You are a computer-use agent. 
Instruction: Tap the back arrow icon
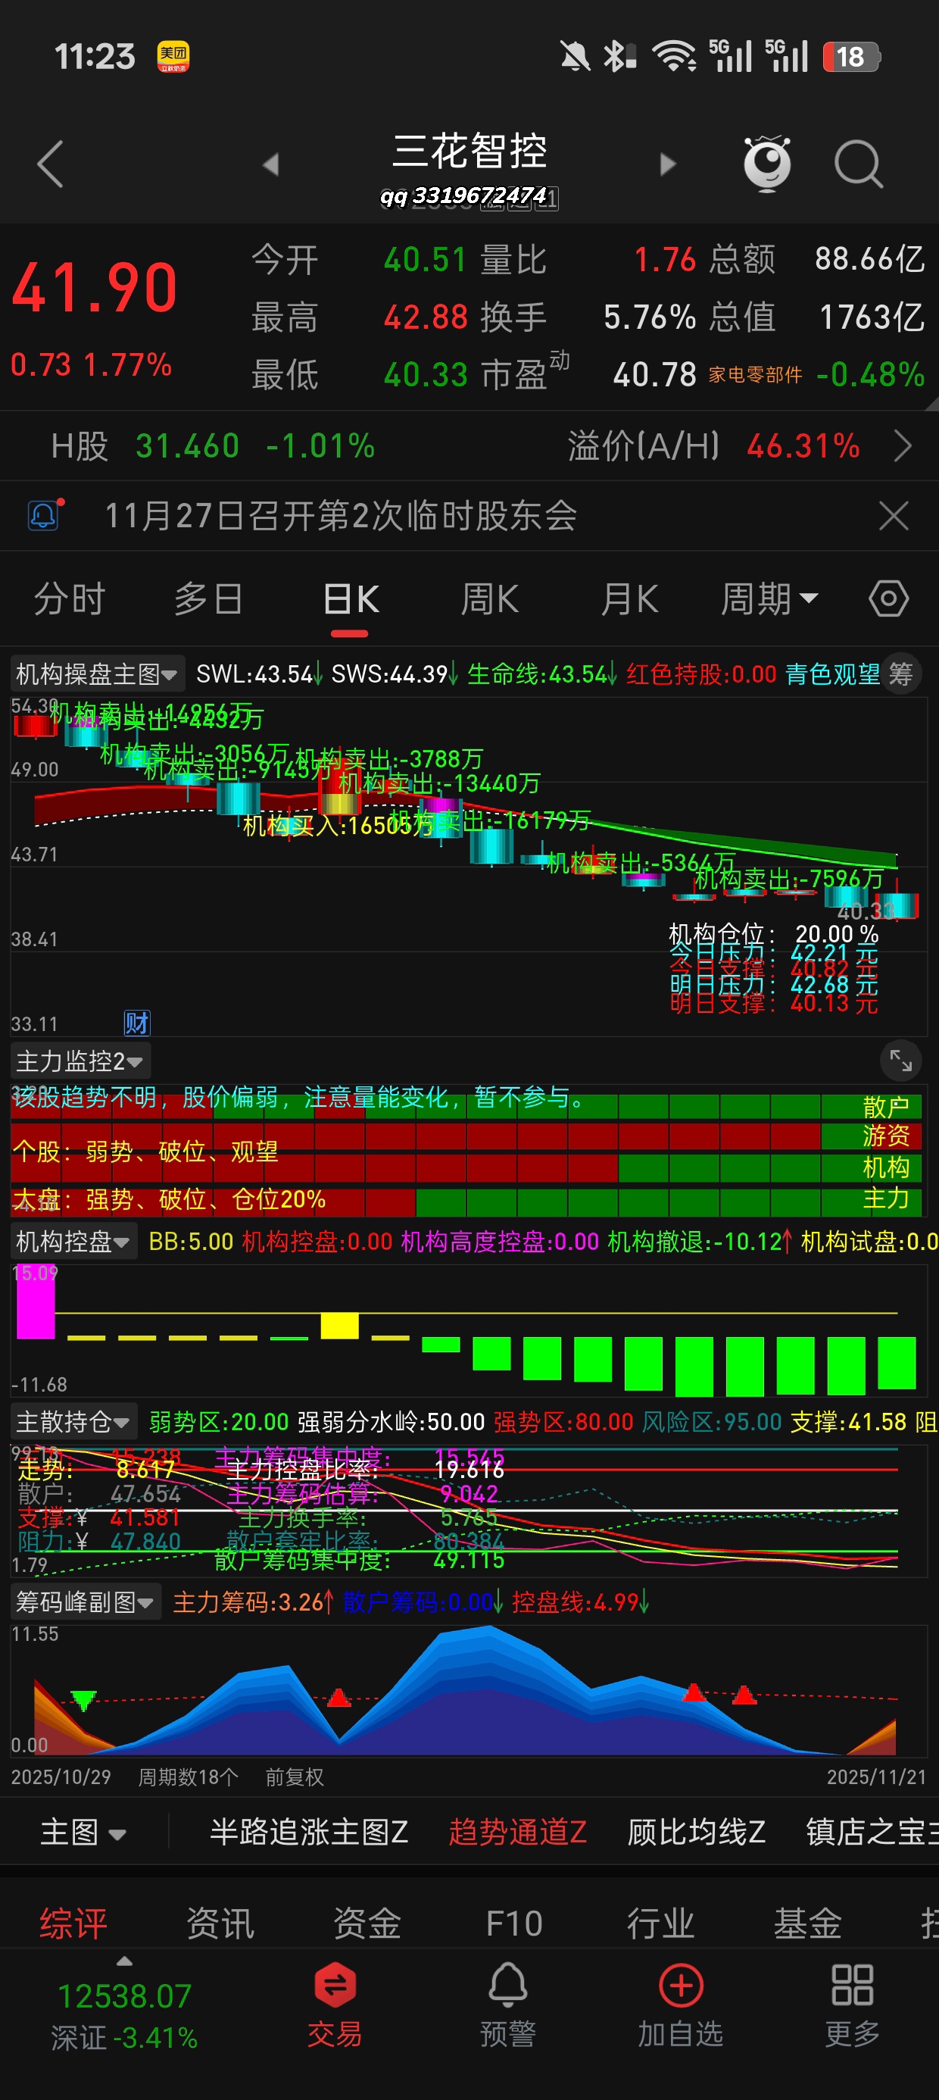(51, 164)
